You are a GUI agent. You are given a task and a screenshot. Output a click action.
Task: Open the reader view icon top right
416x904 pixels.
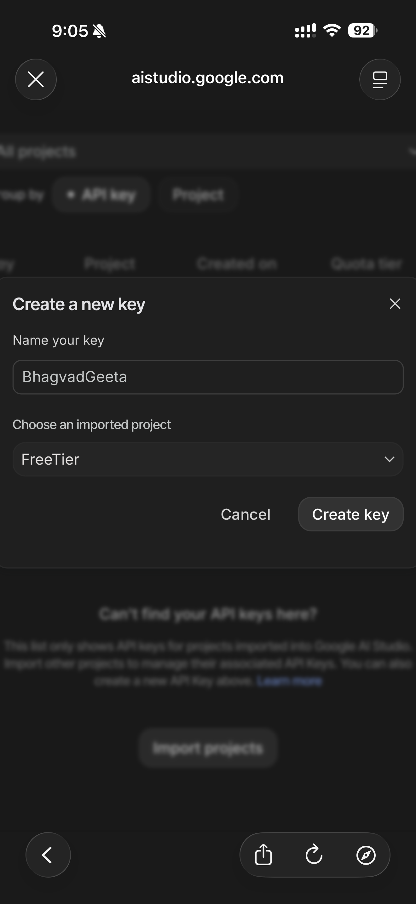click(380, 79)
